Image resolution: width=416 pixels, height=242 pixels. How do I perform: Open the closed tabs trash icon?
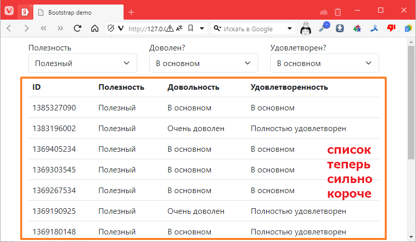338,12
